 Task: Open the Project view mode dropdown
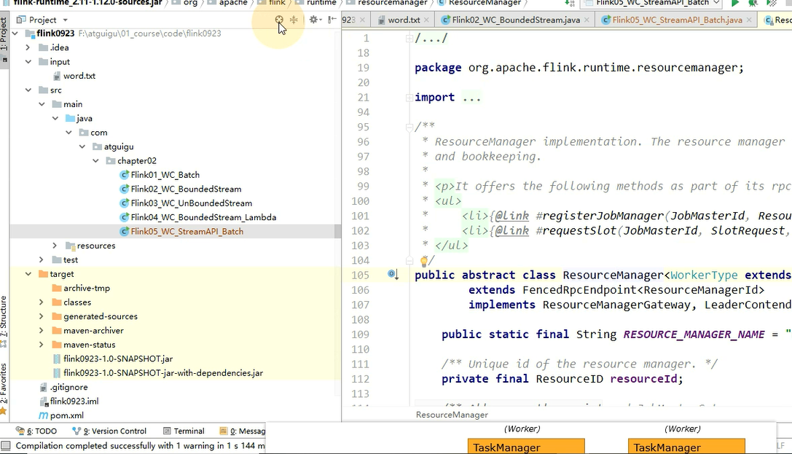point(65,20)
